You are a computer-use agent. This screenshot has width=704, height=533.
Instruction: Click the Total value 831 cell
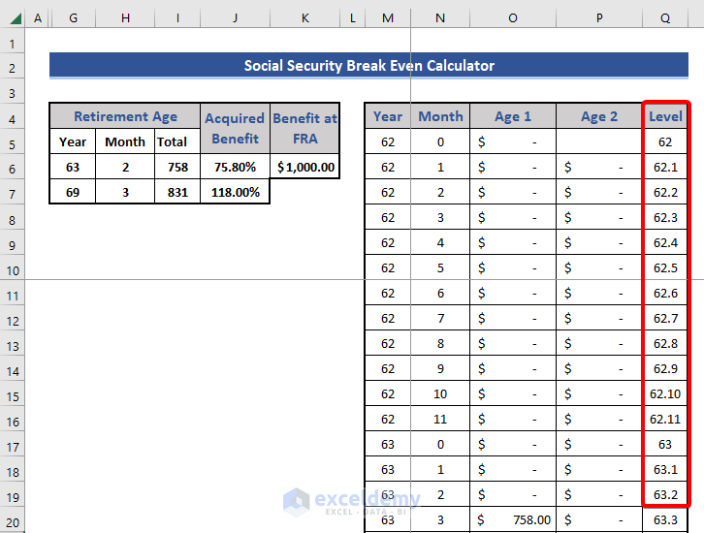[177, 192]
